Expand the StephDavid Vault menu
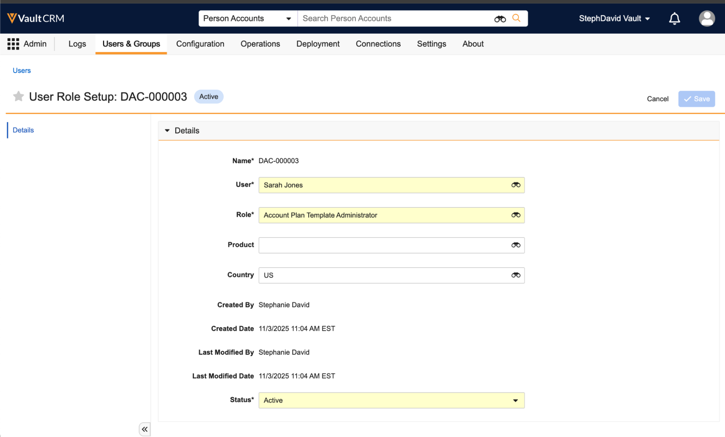Image resolution: width=725 pixels, height=437 pixels. (614, 18)
